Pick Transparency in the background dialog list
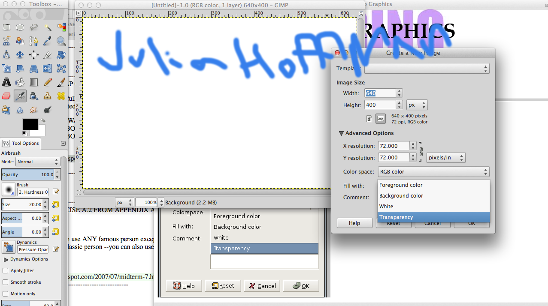This screenshot has width=548, height=306. pos(264,249)
